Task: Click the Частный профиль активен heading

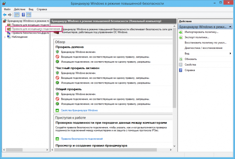Action: tap(78, 68)
